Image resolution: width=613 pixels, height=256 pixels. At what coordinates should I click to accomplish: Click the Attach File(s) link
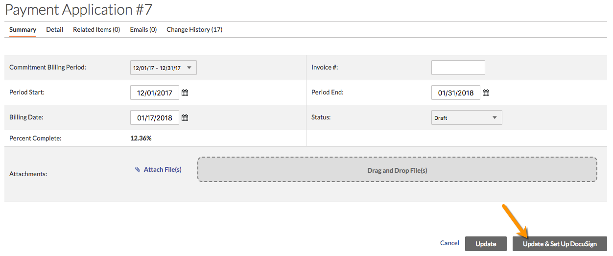[163, 169]
